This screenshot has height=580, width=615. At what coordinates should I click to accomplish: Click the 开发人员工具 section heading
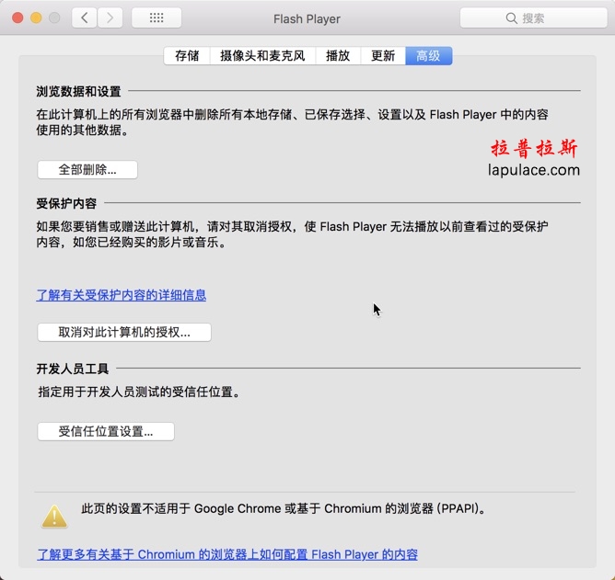point(73,369)
